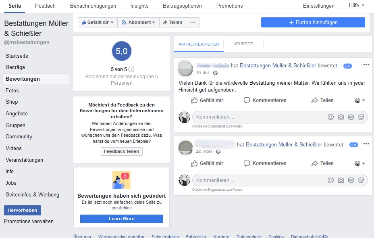
Task: Focus the comment field under the 19. Juli review
Action: click(280, 117)
